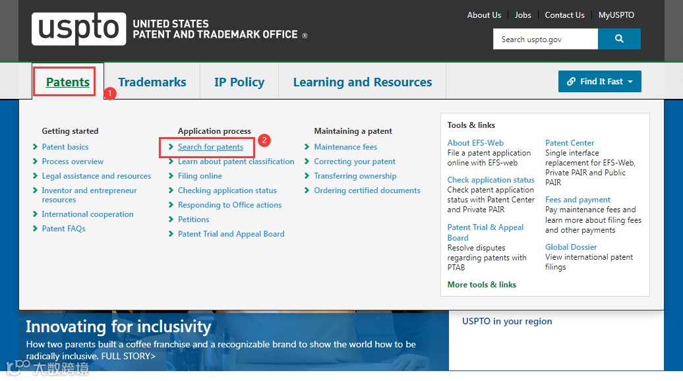Click the chain-link icon on Find It Fast
The width and height of the screenshot is (683, 381).
571,82
